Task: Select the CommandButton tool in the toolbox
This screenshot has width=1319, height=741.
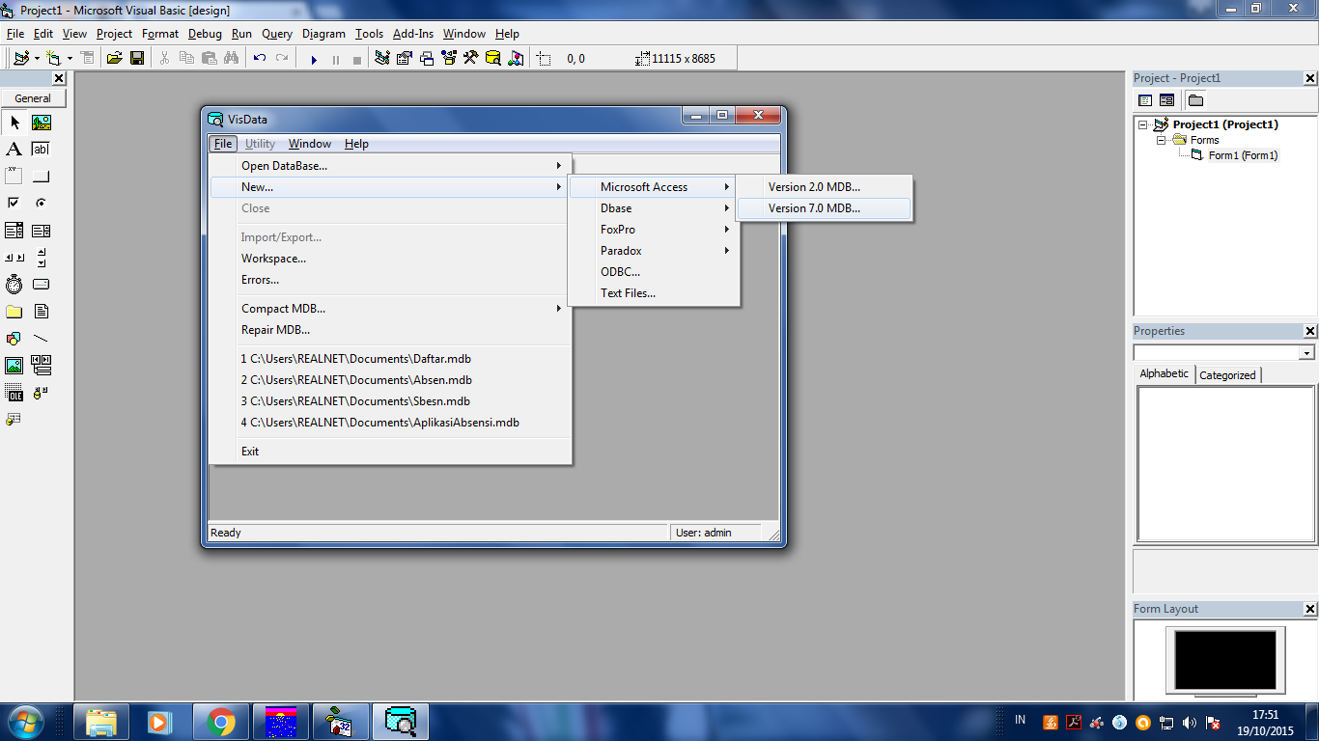Action: [41, 176]
